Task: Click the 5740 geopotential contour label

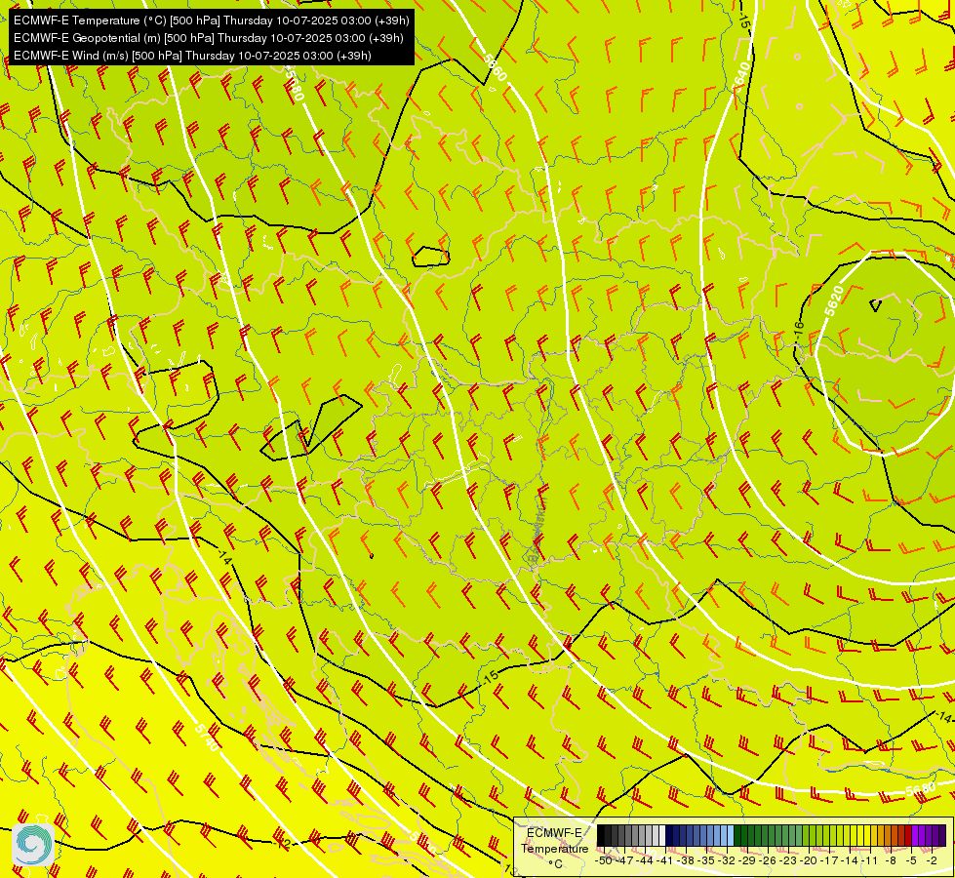Action: pos(207,736)
